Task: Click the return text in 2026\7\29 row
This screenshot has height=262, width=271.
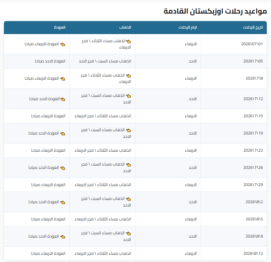Action: 48,185
